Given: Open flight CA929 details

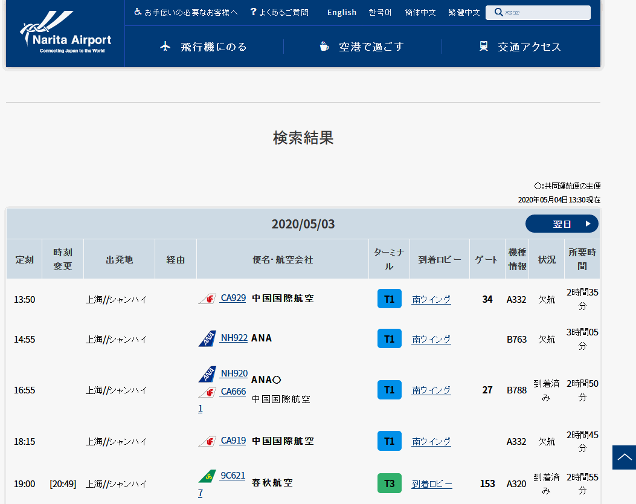Looking at the screenshot, I should [233, 298].
